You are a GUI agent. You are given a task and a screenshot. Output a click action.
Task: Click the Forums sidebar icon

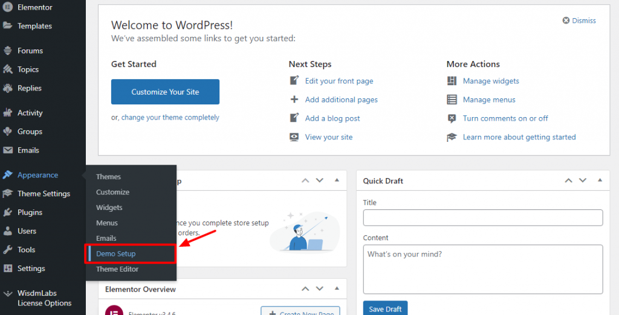(7, 51)
